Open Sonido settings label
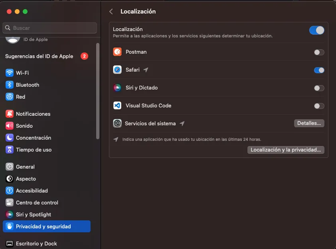The height and width of the screenshot is (249, 336). 24,126
